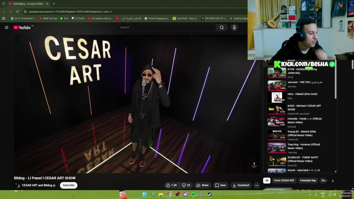Open the Capitano Rap bookmark

click(100, 19)
